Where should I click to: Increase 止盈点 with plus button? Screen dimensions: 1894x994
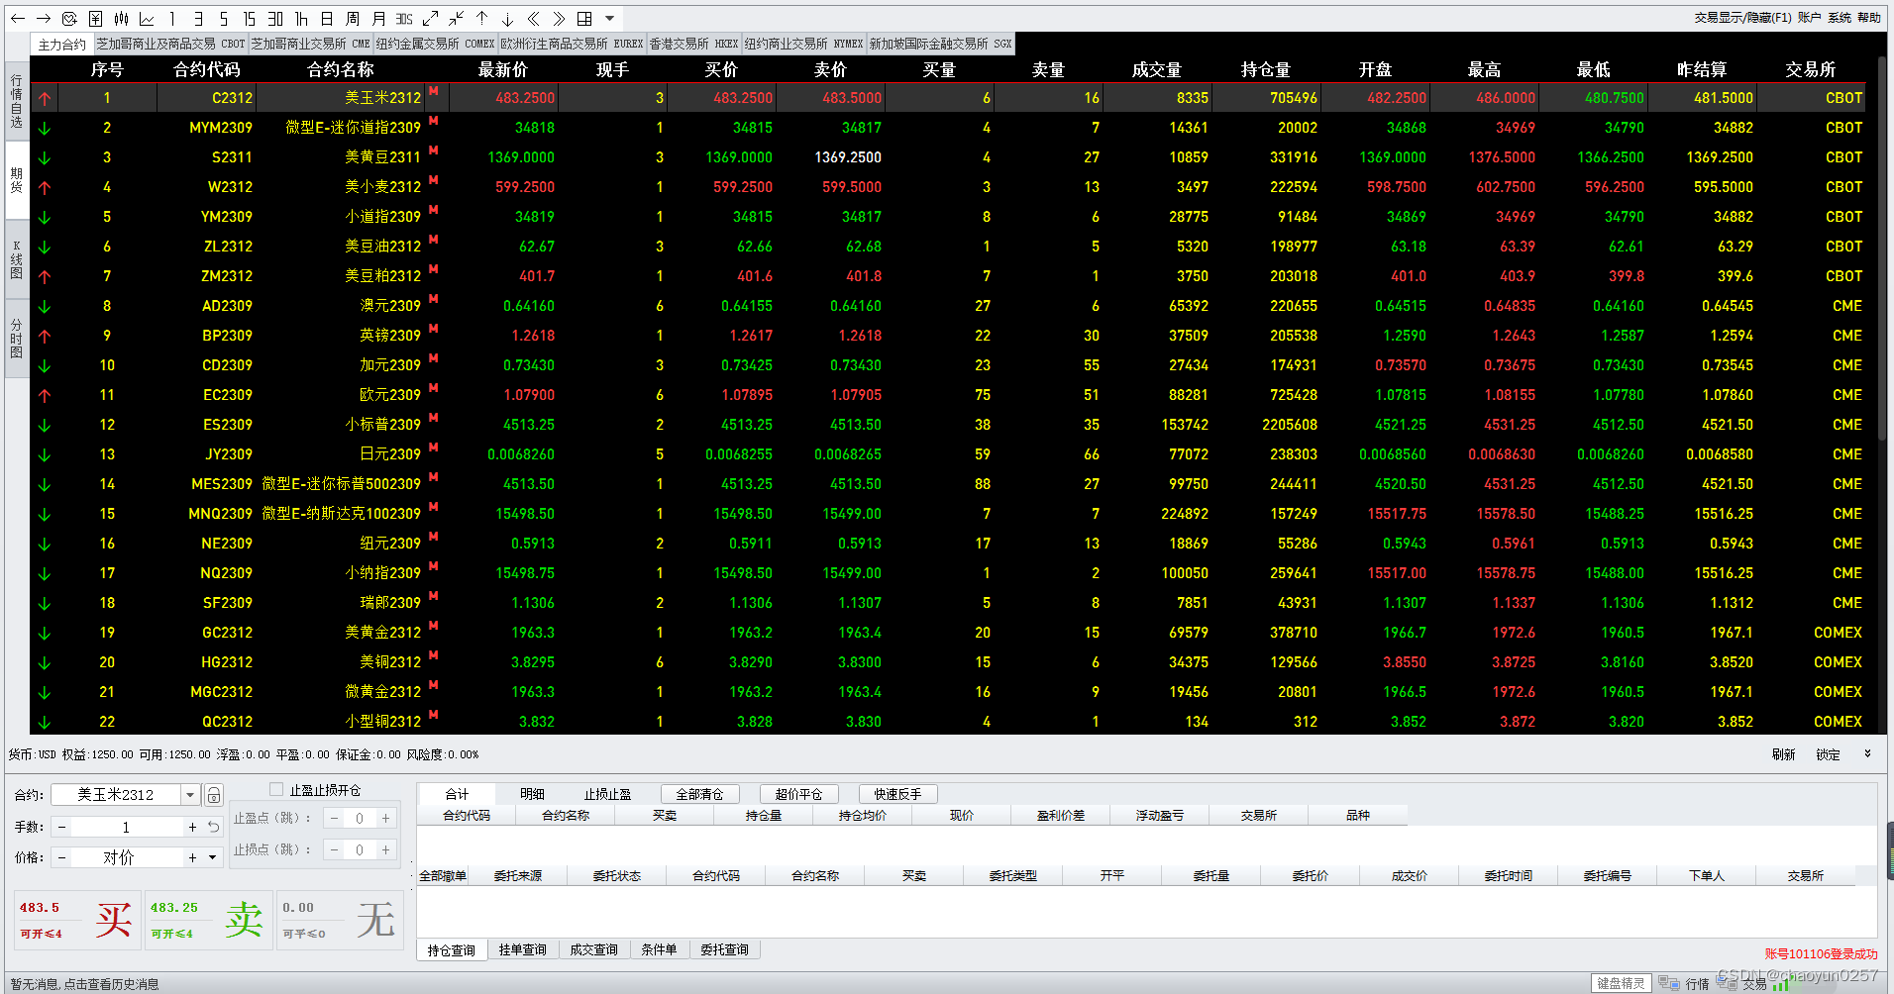pos(385,818)
